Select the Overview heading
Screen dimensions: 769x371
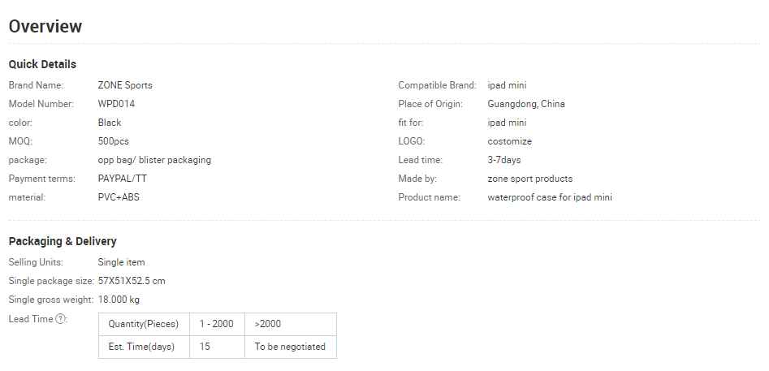click(45, 26)
